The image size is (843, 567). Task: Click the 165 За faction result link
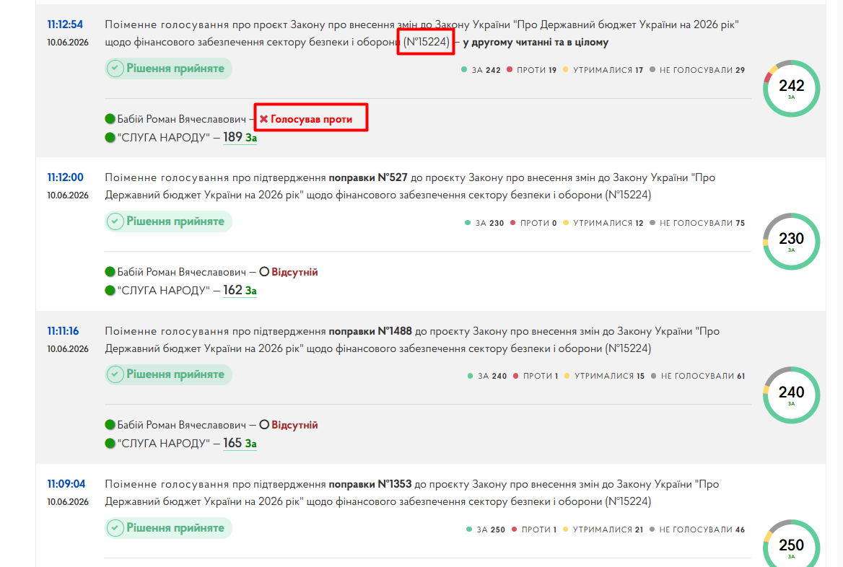click(x=240, y=444)
